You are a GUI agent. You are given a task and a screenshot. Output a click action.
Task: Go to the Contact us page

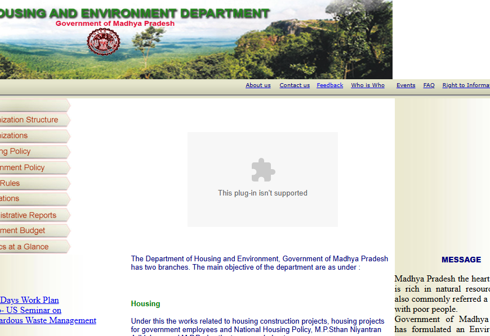point(295,85)
